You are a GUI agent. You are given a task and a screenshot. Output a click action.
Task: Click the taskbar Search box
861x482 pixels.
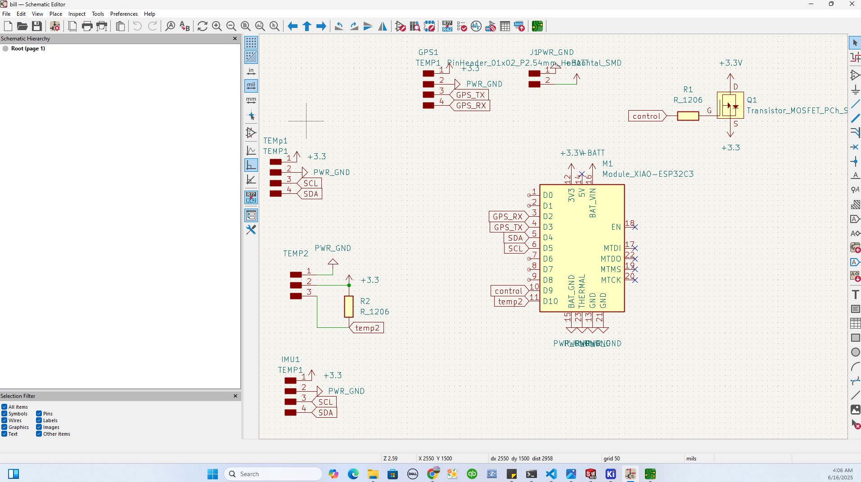(273, 474)
